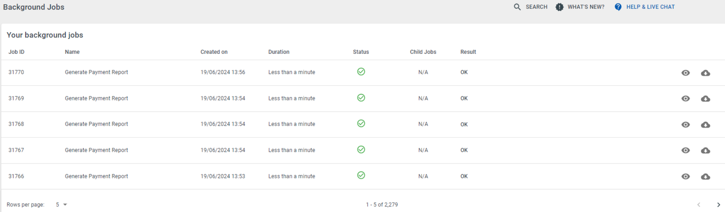
Task: Go to next page of jobs
Action: coord(718,205)
